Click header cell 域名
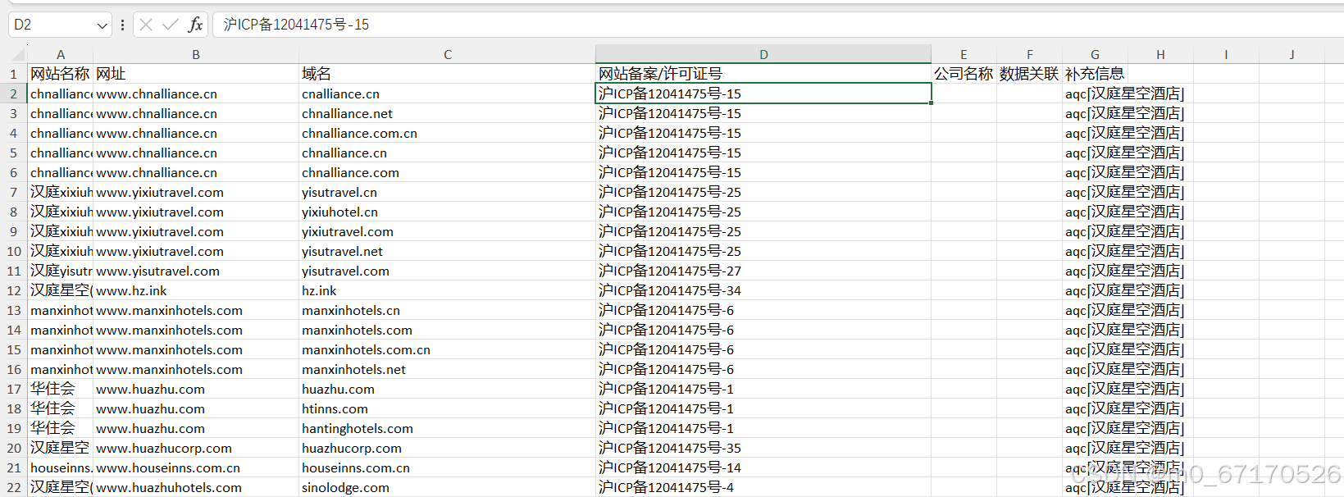This screenshot has width=1344, height=497. (448, 74)
